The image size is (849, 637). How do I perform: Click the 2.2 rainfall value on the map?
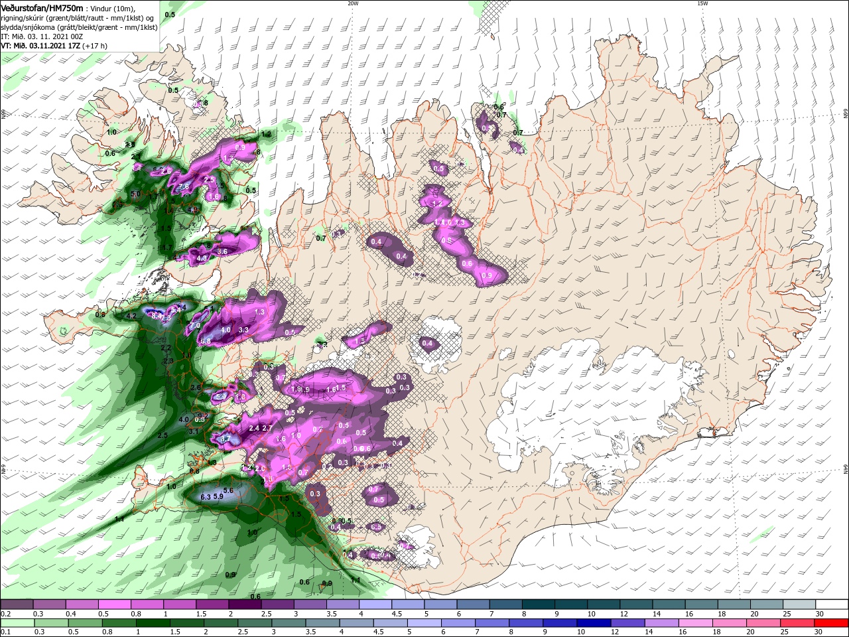[166, 348]
